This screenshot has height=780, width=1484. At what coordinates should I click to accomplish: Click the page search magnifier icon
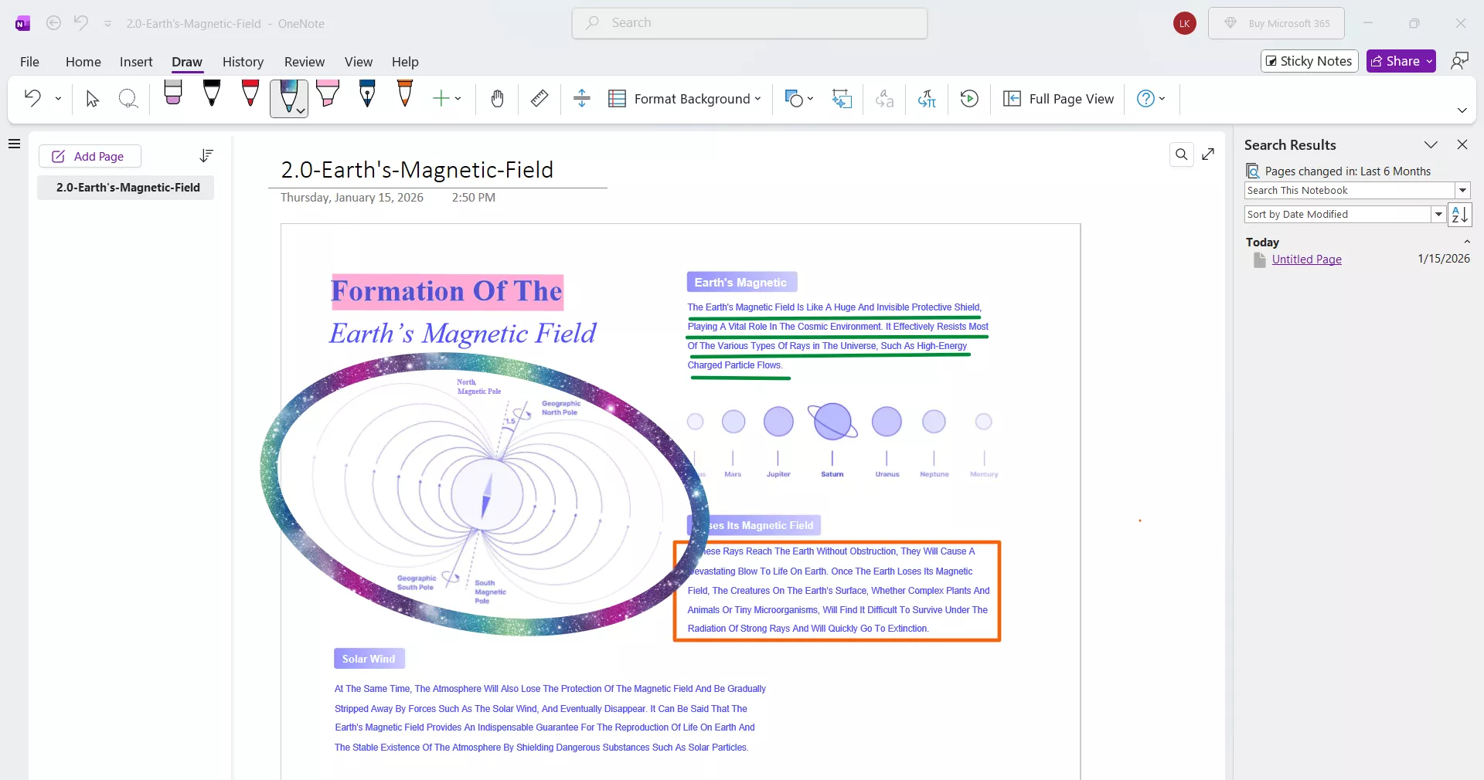click(x=1181, y=154)
